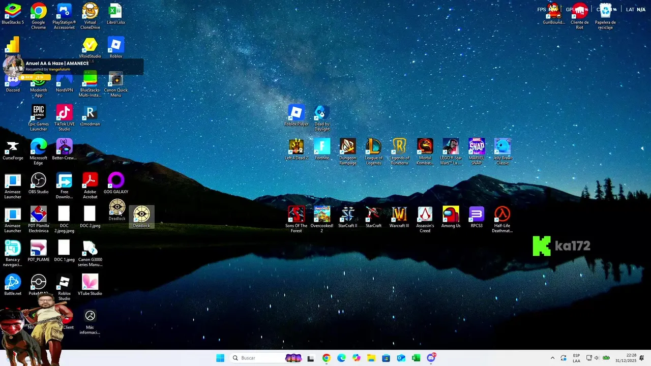Select the Banca y navegación icon

(x=13, y=254)
